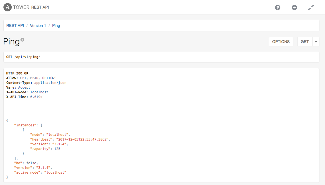Expand the GET button dropdown caret
The width and height of the screenshot is (325, 185).
[x=316, y=42]
